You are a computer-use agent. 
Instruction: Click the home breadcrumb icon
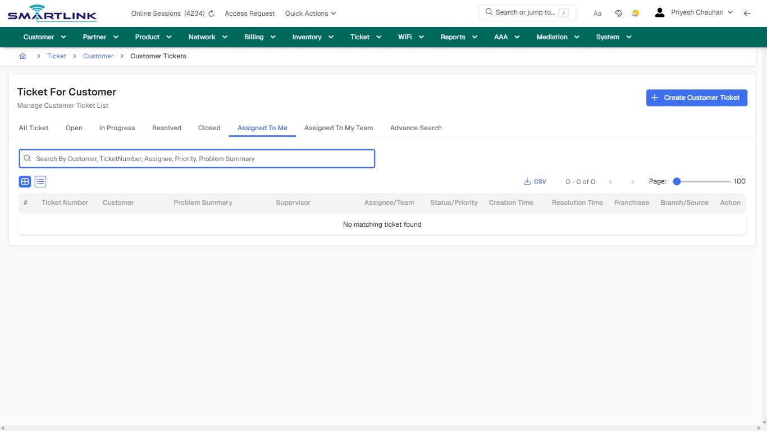click(x=22, y=56)
